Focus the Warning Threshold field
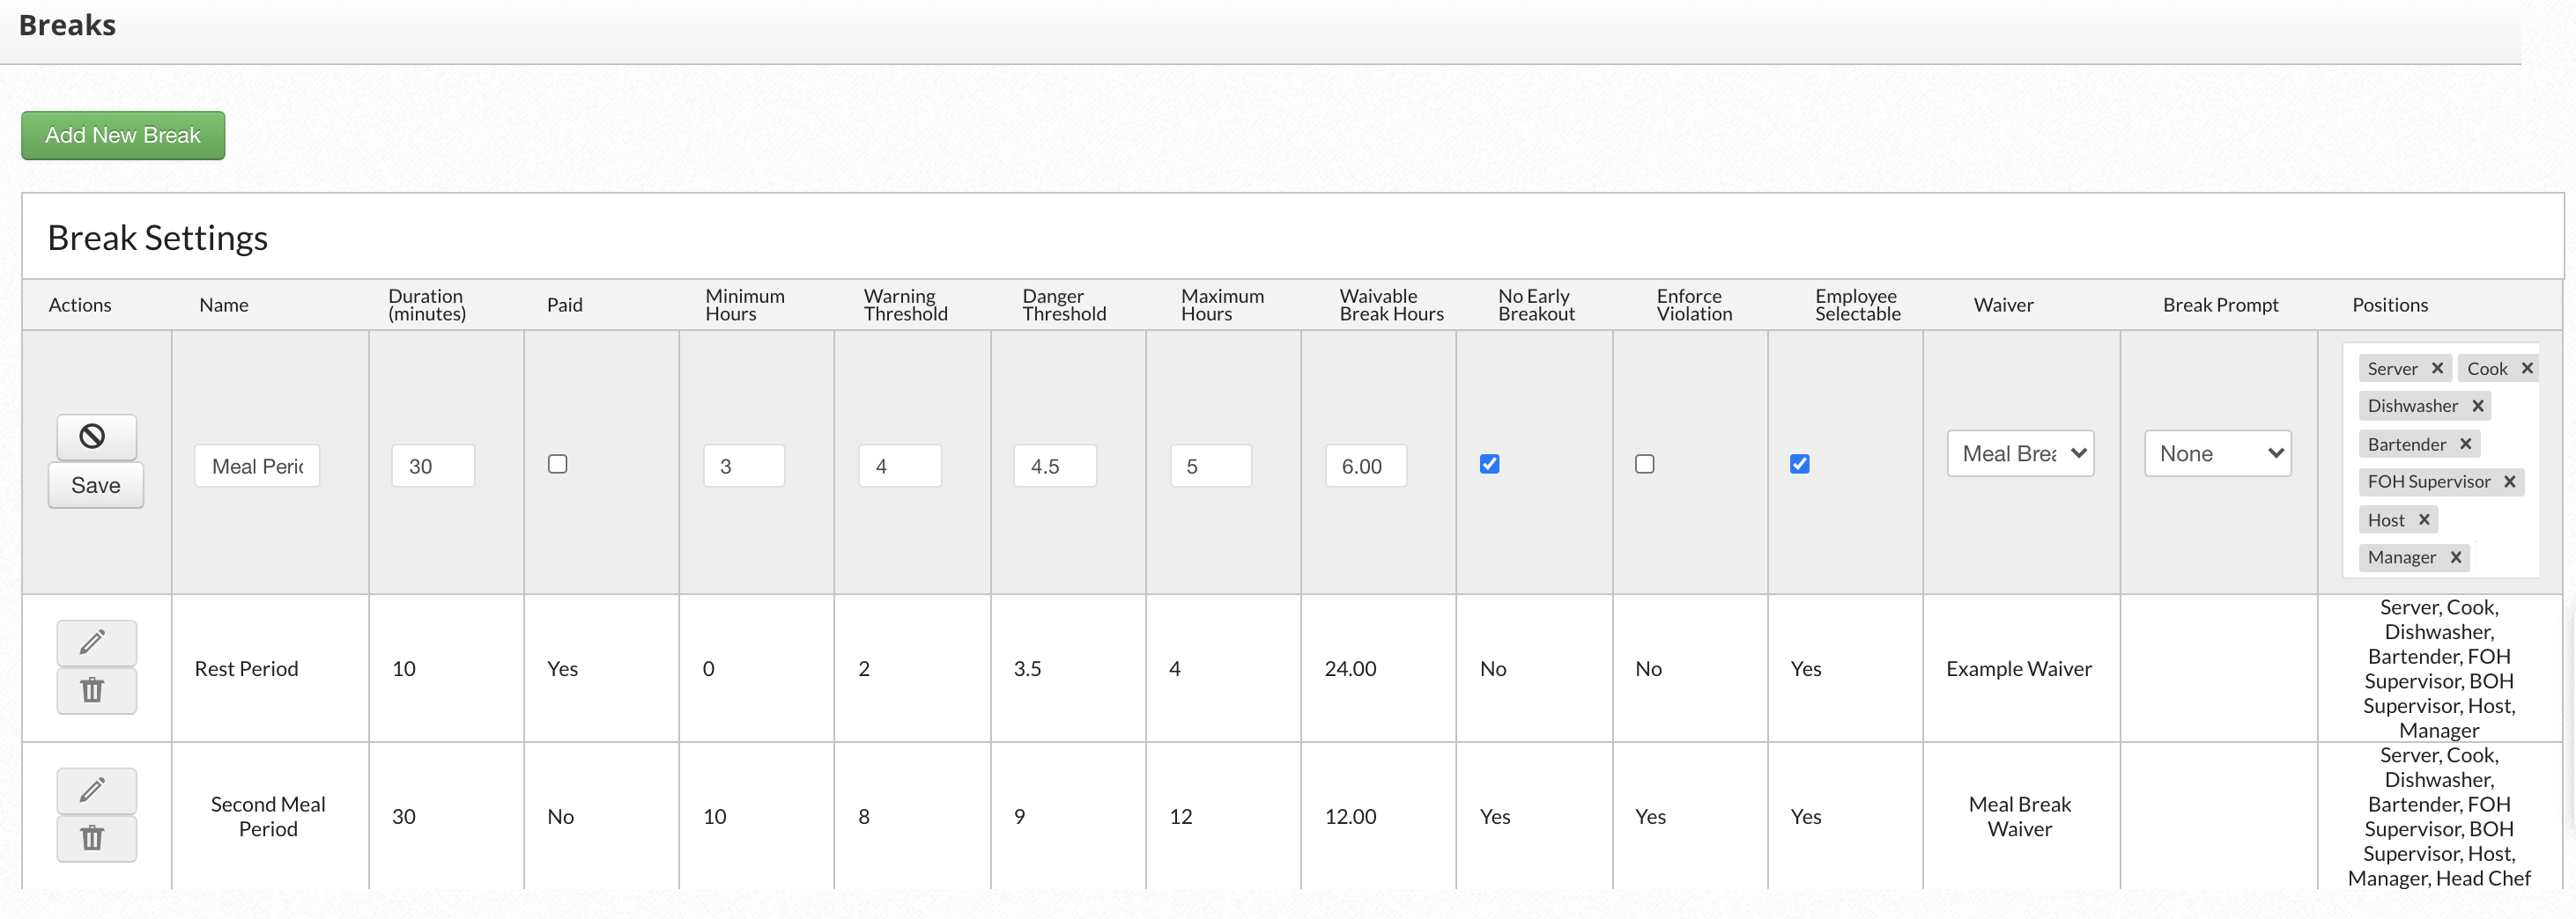The height and width of the screenshot is (919, 2576). pos(900,467)
